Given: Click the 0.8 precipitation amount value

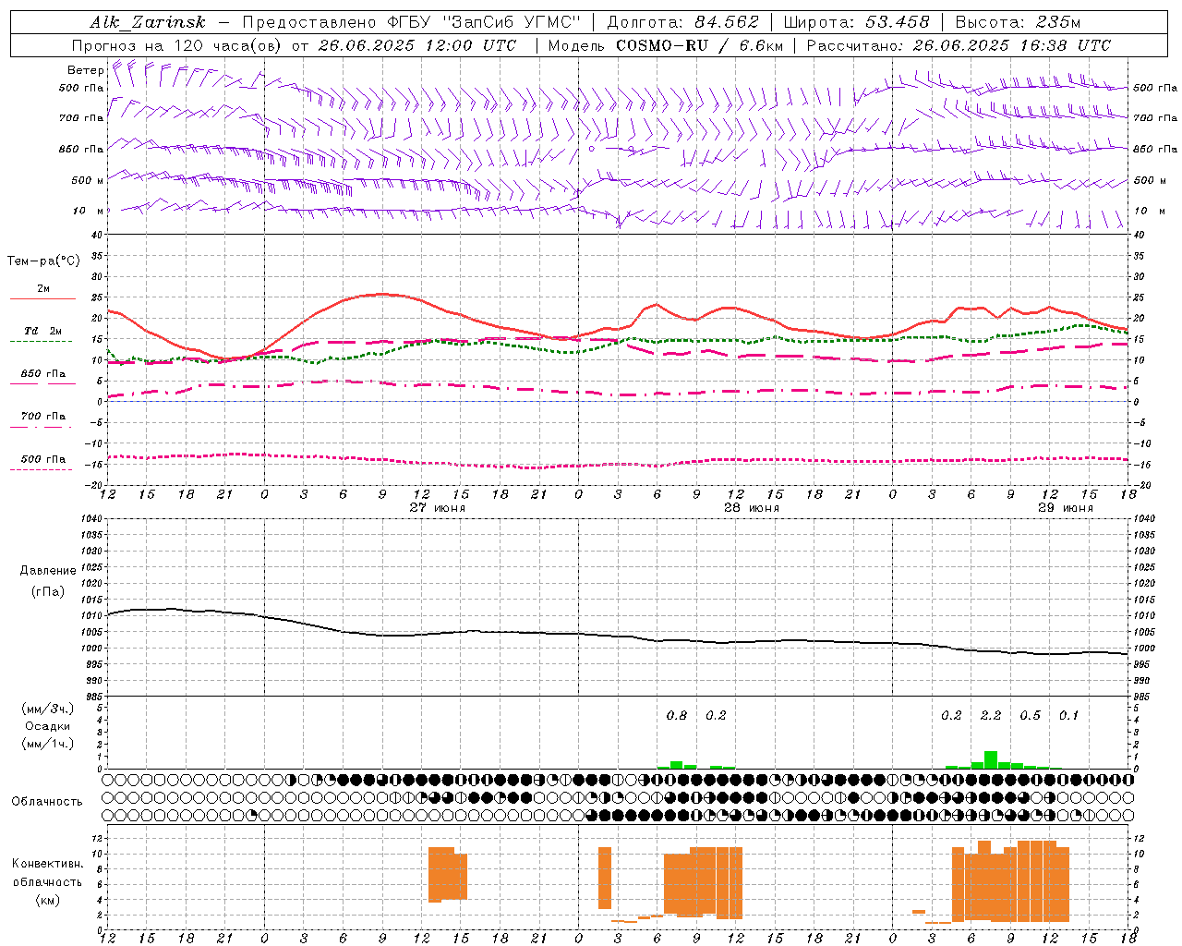Looking at the screenshot, I should pos(677,715).
